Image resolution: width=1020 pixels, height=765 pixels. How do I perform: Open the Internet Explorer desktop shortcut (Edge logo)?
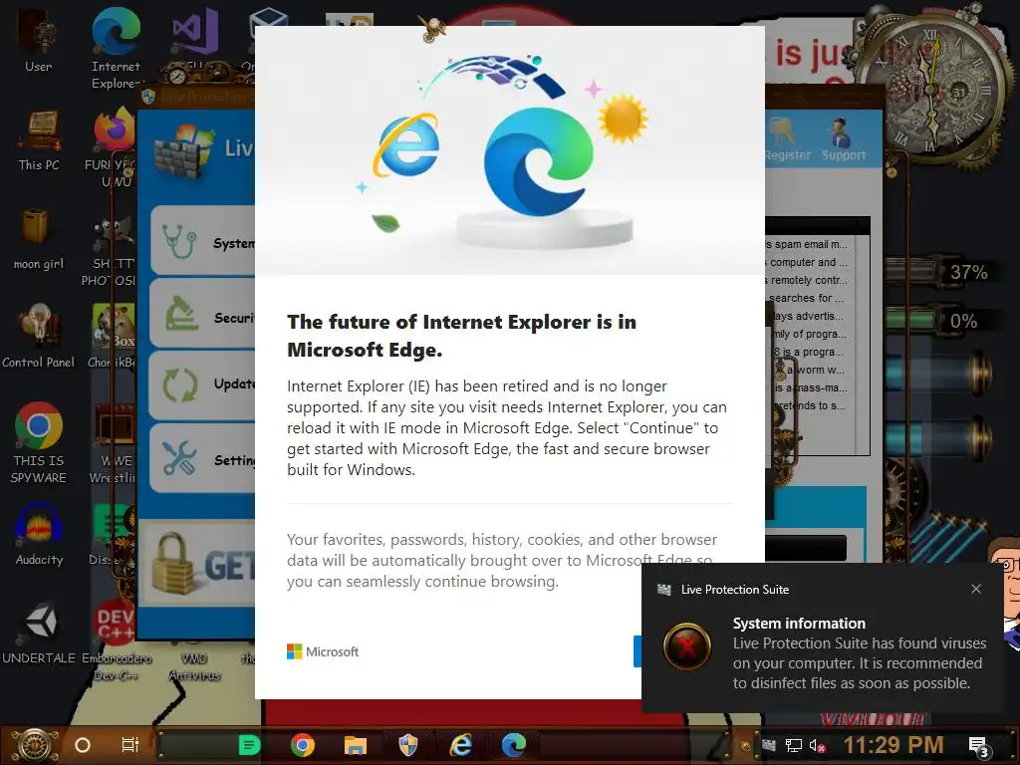tap(116, 48)
